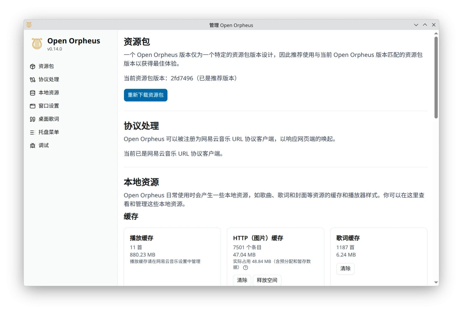463x314 pixels.
Task: Click the help question-mark icon in HTTP cache card
Action: (246, 268)
